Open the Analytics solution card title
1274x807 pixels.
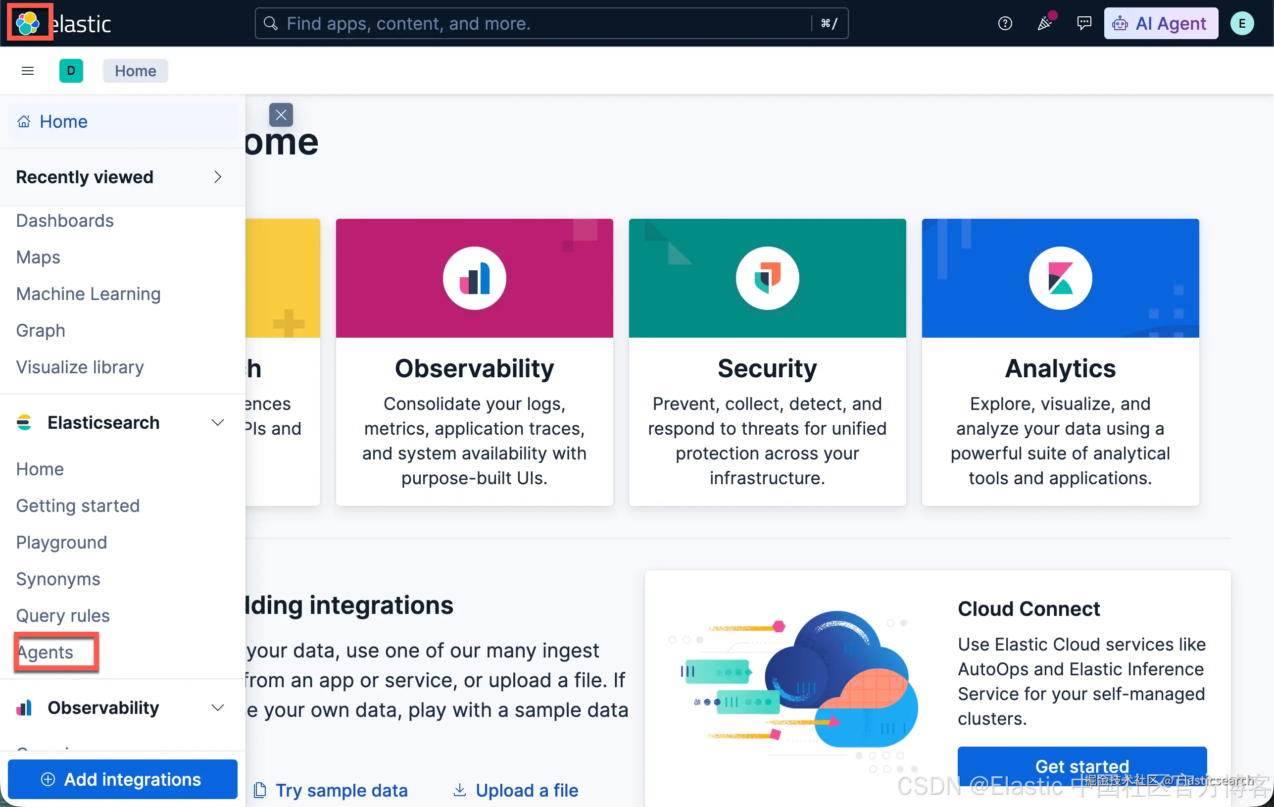point(1060,368)
